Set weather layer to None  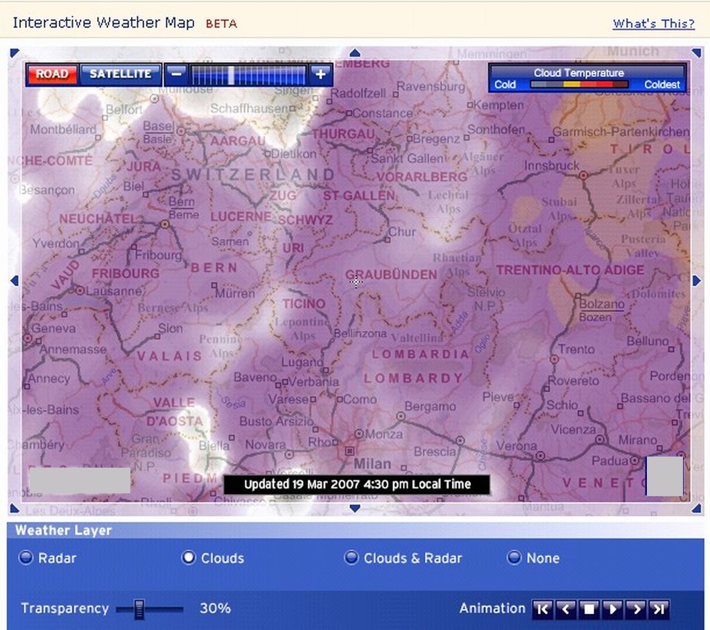click(514, 558)
